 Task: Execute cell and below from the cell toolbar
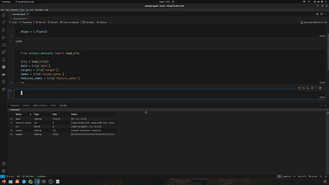pyautogui.click(x=308, y=88)
